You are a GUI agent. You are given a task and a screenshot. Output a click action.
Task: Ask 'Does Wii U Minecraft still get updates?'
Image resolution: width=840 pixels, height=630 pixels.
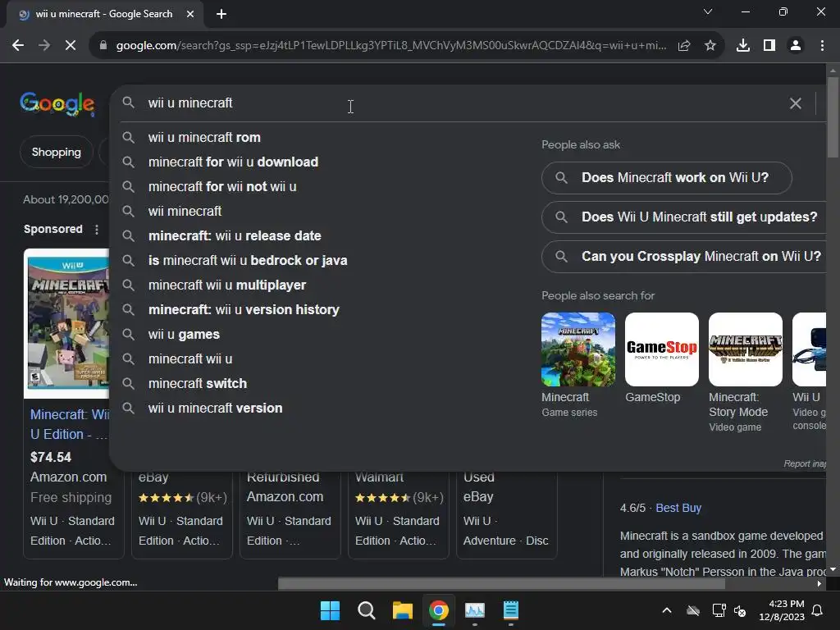[684, 217]
